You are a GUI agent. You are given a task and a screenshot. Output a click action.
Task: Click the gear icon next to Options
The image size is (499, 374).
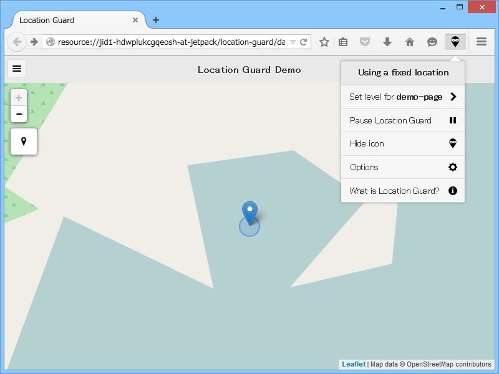[x=452, y=167]
